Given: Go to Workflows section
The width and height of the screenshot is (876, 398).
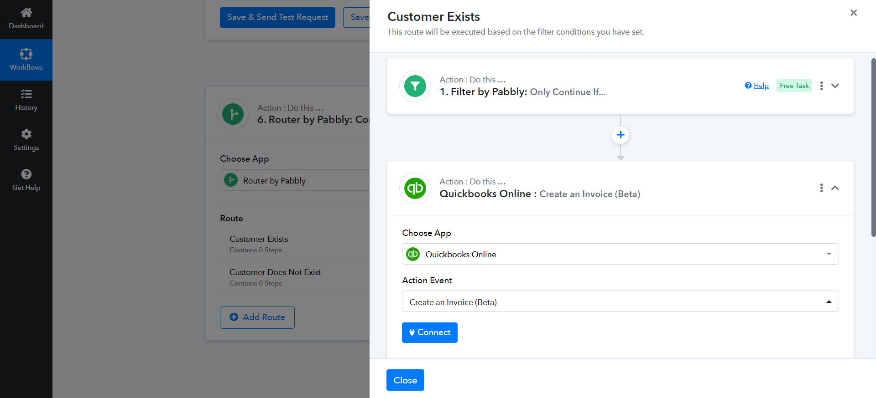Looking at the screenshot, I should click(x=26, y=60).
